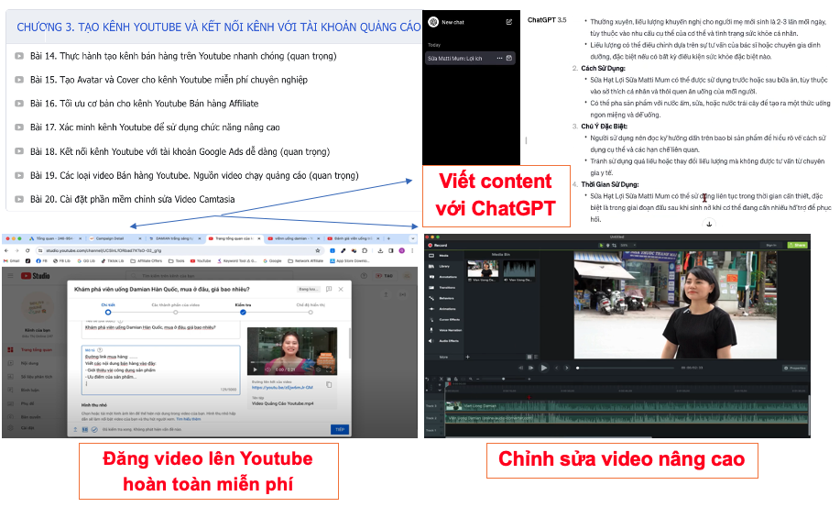Open lesson Bài 14 about creating a Youtube sales channel
Screen dimensions: 840x507
[x=183, y=56]
